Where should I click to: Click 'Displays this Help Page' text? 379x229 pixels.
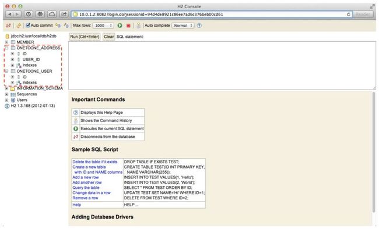[x=101, y=113]
